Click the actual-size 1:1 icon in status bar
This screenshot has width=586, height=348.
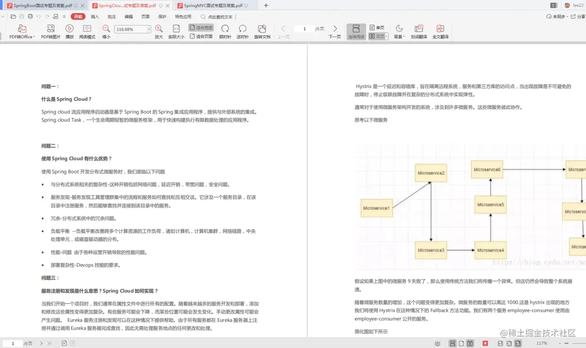coord(500,343)
